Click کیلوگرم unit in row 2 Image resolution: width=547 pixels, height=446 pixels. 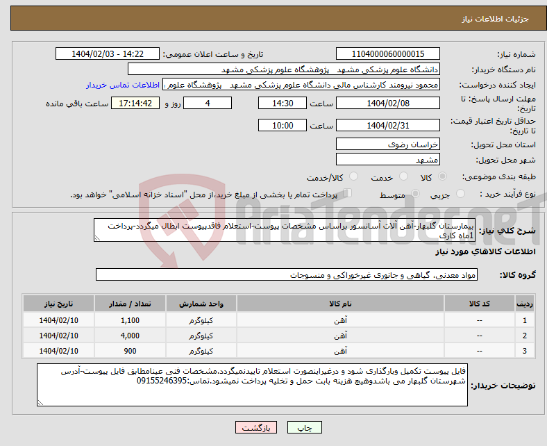pos(201,336)
